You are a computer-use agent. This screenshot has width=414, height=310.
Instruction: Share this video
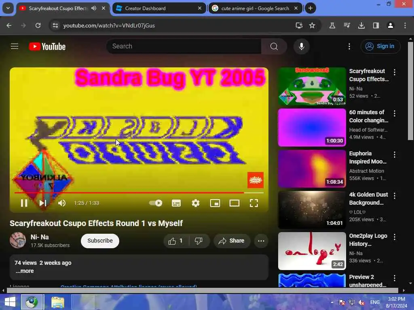(232, 241)
